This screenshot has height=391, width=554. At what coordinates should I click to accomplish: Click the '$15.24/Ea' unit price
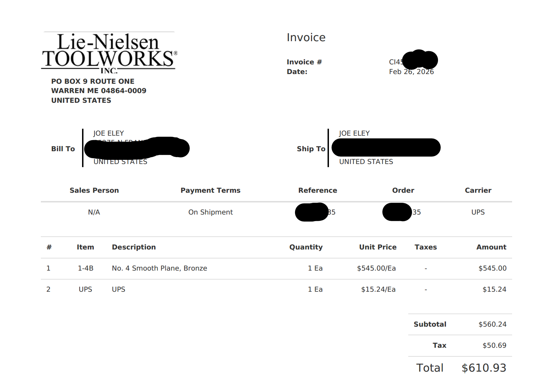378,289
